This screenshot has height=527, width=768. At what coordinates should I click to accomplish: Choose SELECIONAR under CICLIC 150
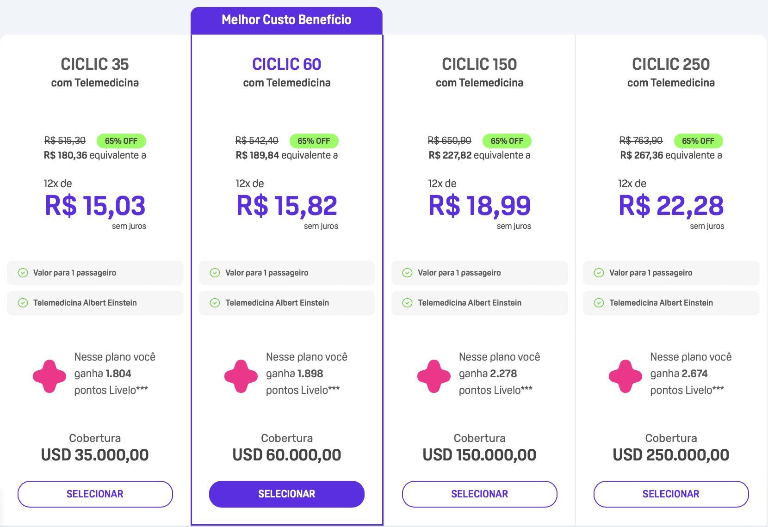(479, 494)
